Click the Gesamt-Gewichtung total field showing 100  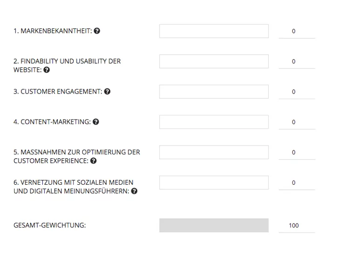point(297,226)
